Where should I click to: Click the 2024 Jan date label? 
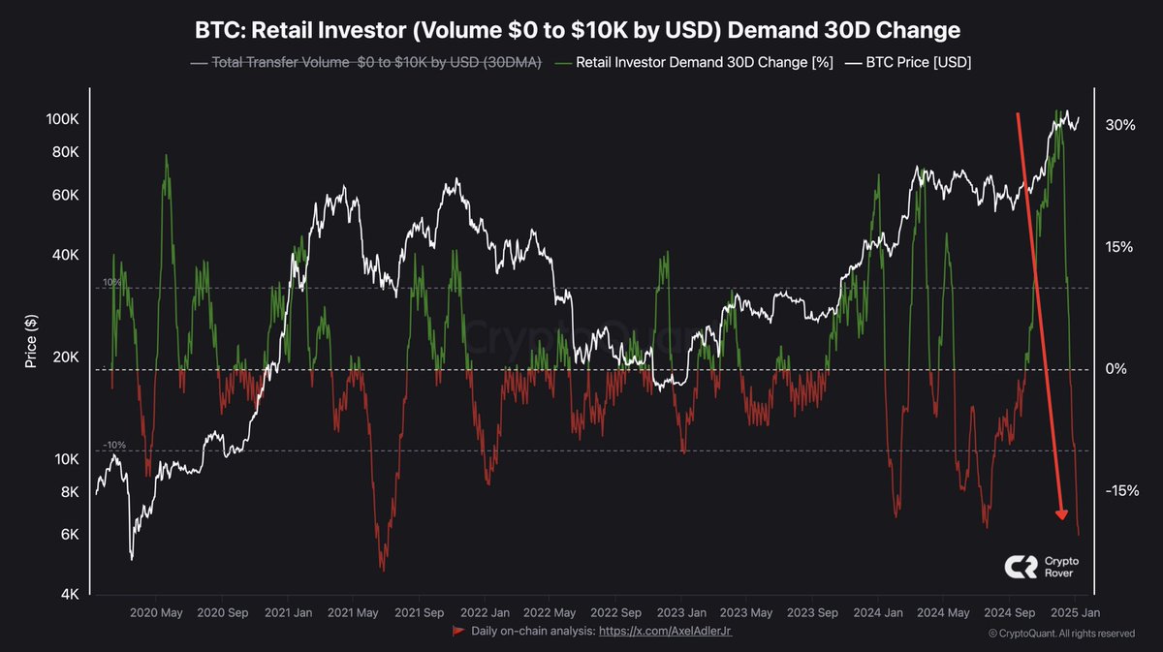pos(878,613)
